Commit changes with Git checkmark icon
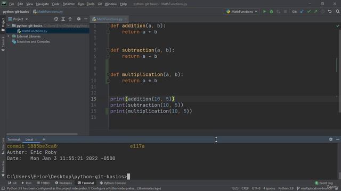341x191 pixels. [x=309, y=12]
